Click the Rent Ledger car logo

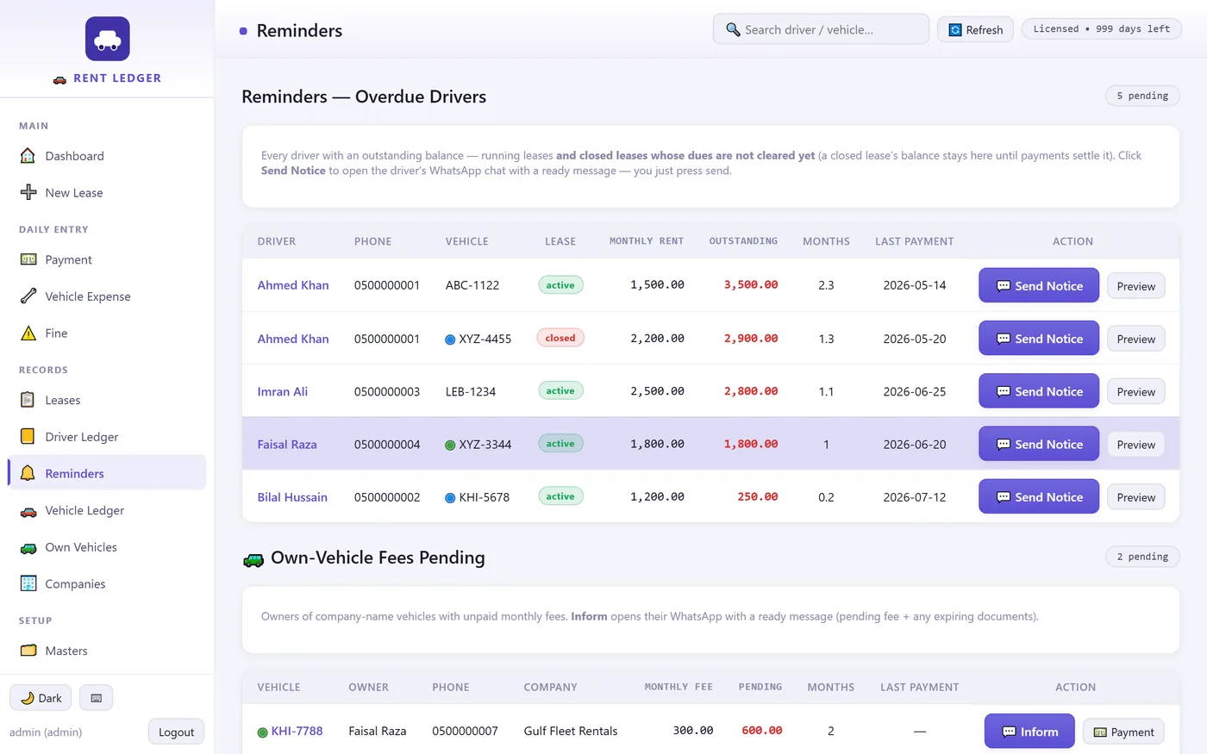[108, 39]
